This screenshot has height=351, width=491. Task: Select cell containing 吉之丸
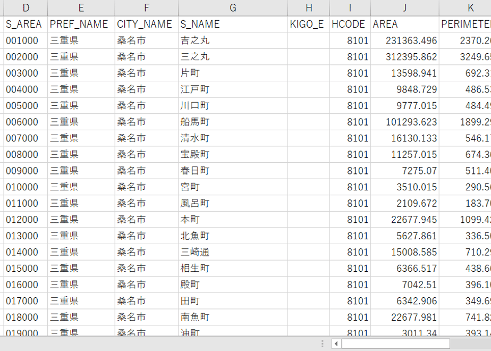pos(233,40)
